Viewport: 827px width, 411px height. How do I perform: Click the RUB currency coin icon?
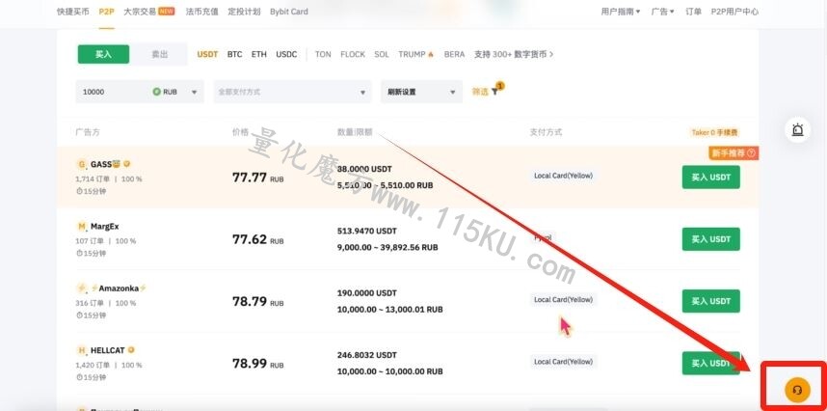[x=157, y=92]
